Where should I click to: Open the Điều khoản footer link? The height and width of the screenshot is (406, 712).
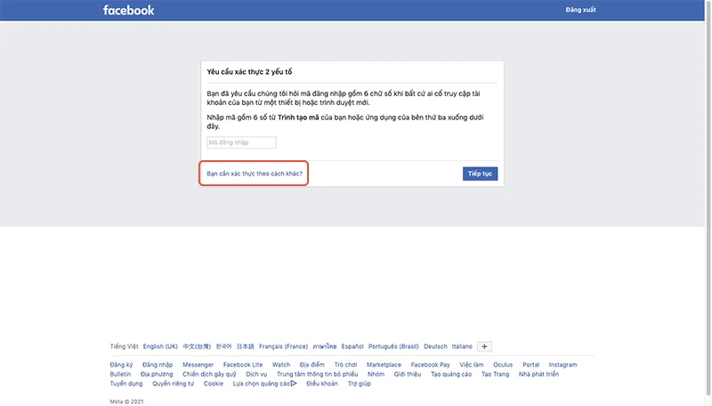pyautogui.click(x=322, y=384)
